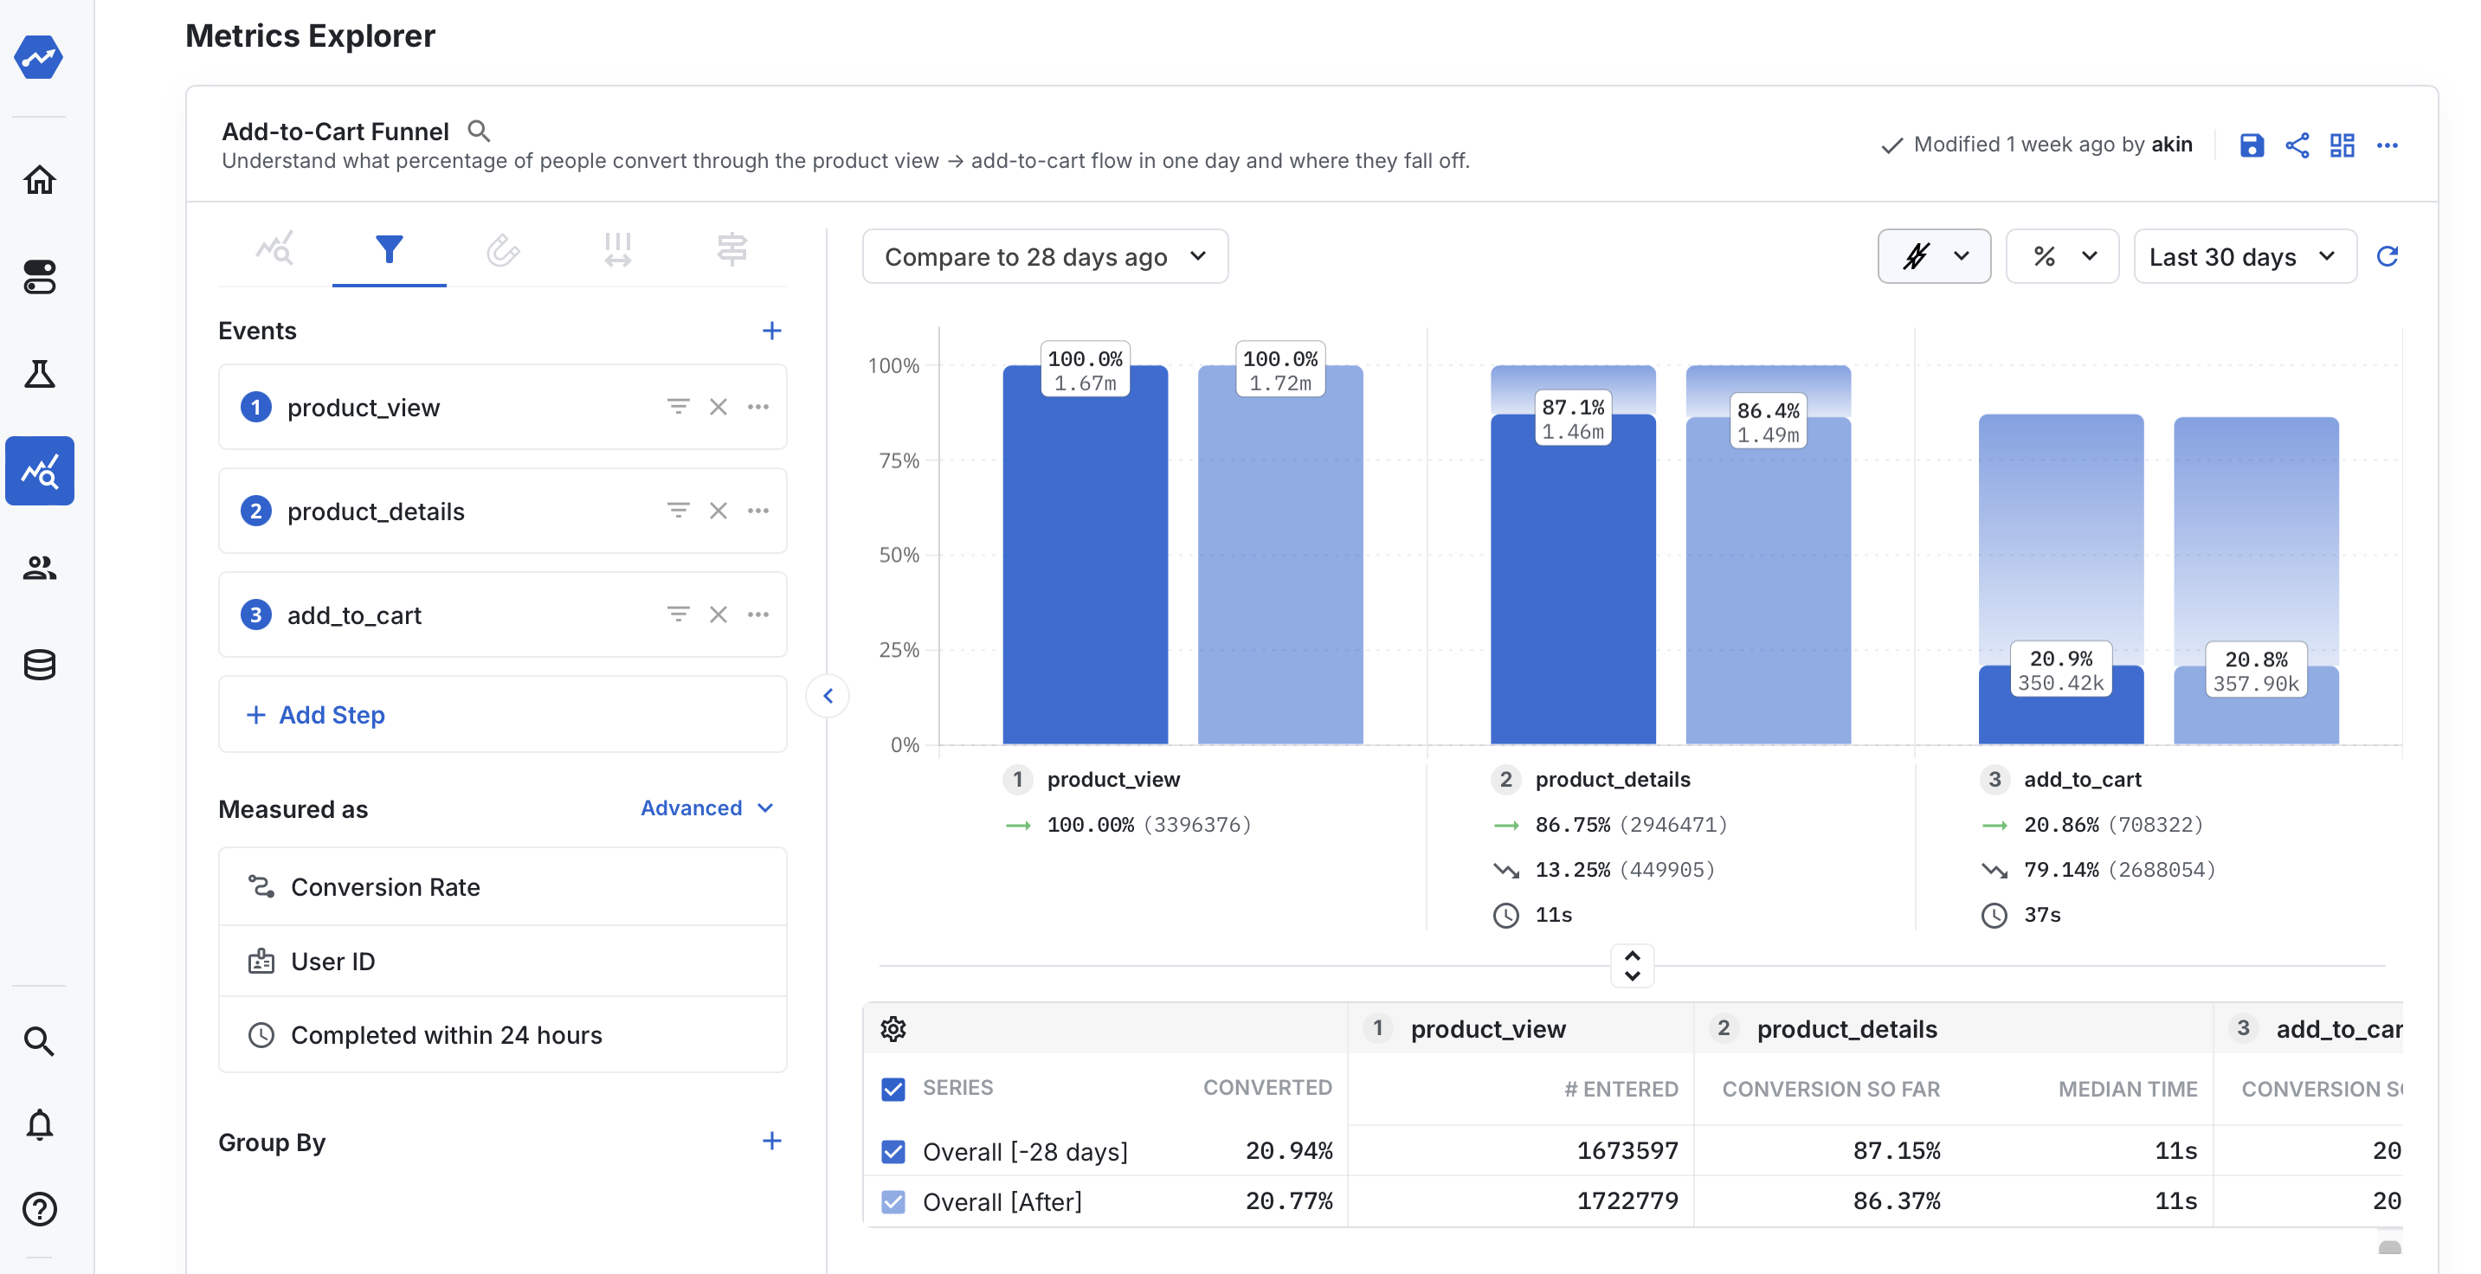Filter the product_view event
Screen dimensions: 2481x1274
(x=678, y=407)
